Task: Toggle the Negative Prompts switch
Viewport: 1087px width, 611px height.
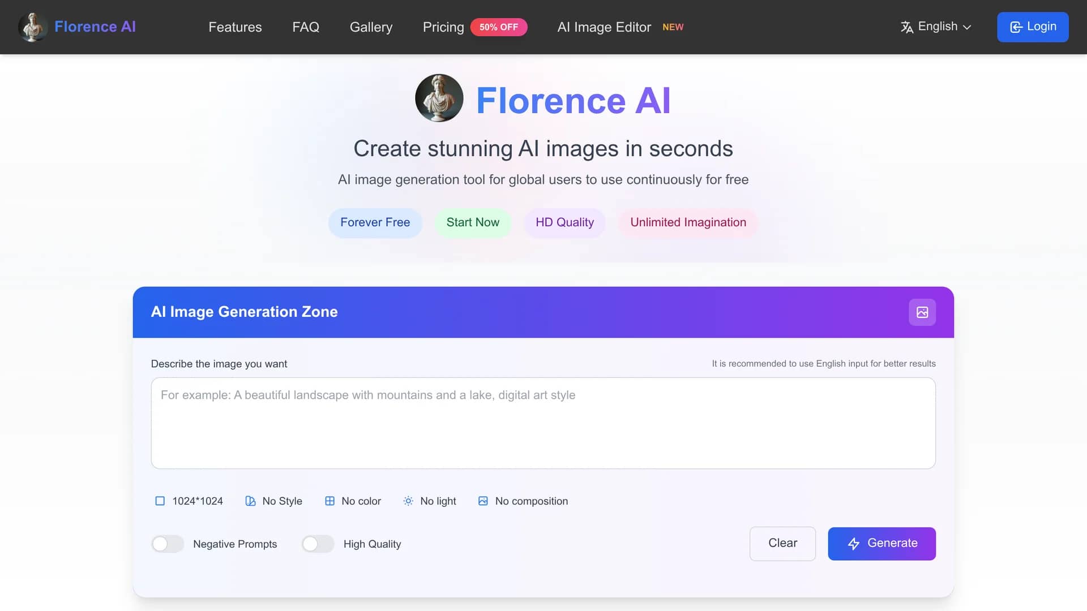Action: [x=168, y=544]
